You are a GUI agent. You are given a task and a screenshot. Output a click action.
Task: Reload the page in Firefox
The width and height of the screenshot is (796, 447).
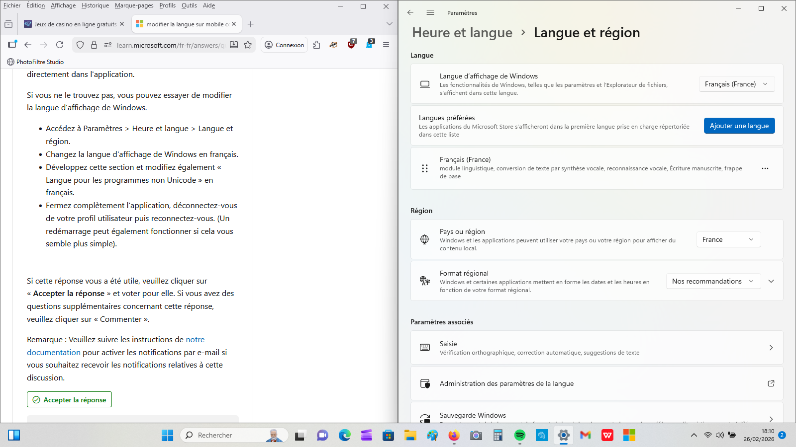coord(60,45)
